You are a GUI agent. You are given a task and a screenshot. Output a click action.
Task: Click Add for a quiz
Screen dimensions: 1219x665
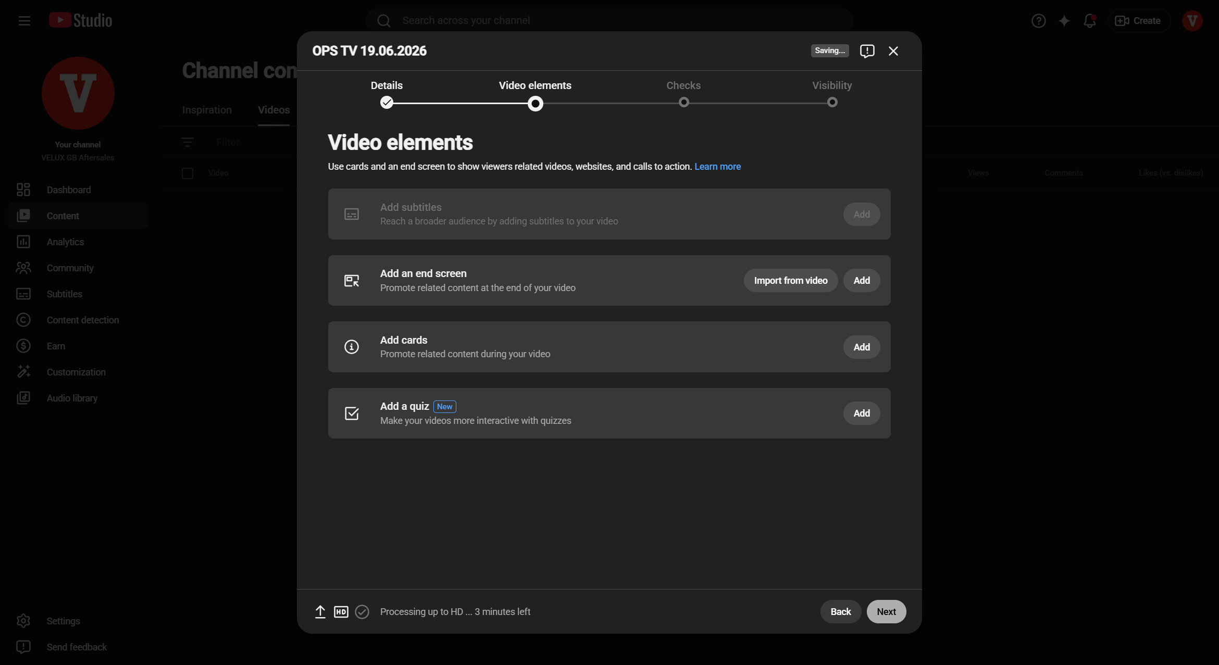coord(862,413)
